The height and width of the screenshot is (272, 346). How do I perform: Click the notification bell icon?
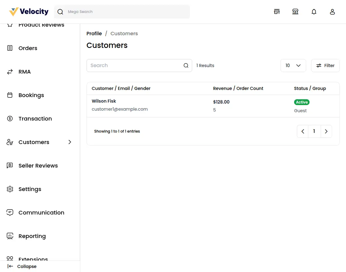pyautogui.click(x=314, y=12)
